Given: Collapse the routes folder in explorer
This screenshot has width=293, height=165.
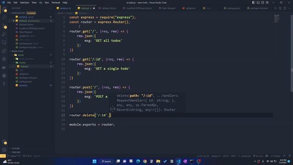Looking at the screenshot, I should (22, 63).
